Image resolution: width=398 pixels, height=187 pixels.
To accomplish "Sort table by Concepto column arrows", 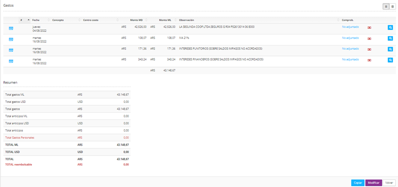I will (x=79, y=20).
